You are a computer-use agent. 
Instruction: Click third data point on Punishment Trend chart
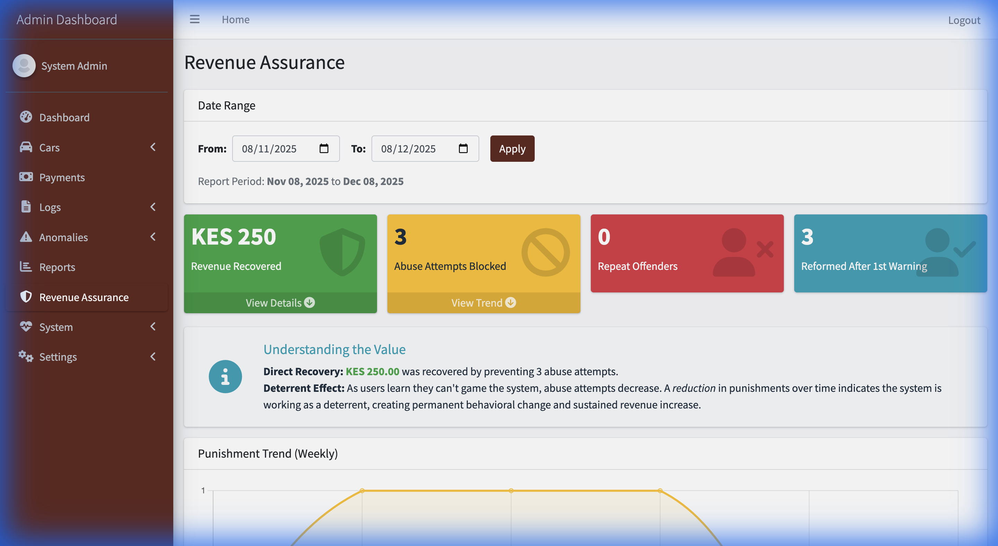point(660,490)
